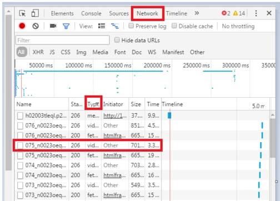The height and width of the screenshot is (201, 280).
Task: Clear the network log
Action: coord(36,26)
